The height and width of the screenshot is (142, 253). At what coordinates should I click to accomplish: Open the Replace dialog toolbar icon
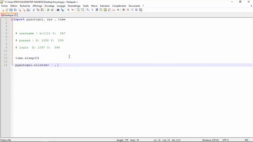(62, 10)
